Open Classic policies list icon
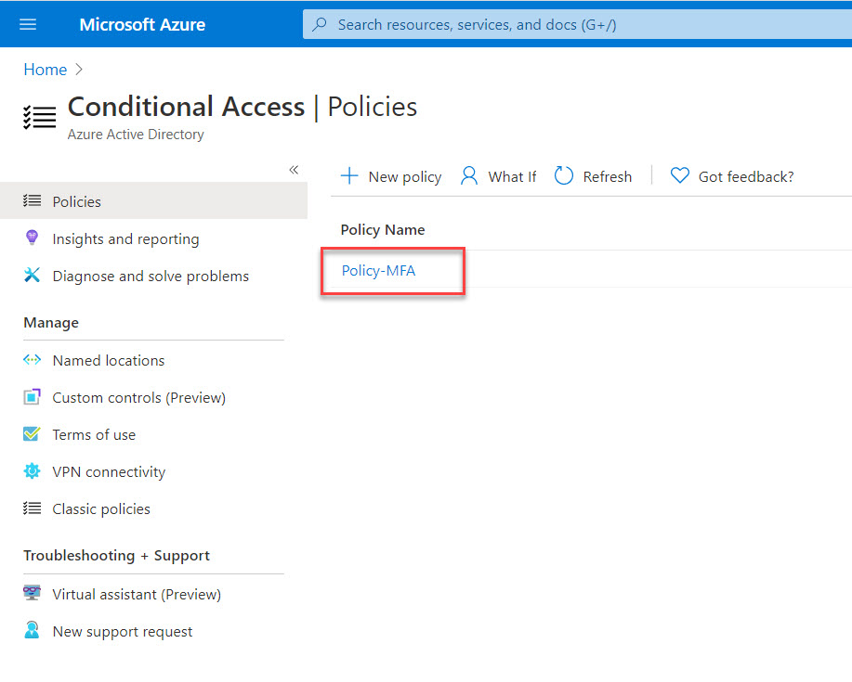This screenshot has height=682, width=852. pos(33,508)
